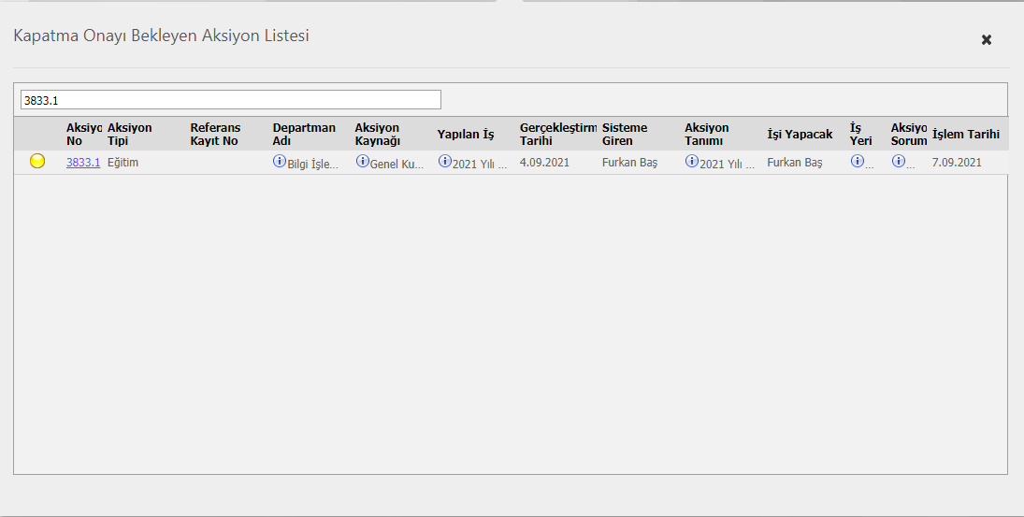Sort by İşlem Tarihi column header
Image resolution: width=1024 pixels, height=517 pixels.
966,135
